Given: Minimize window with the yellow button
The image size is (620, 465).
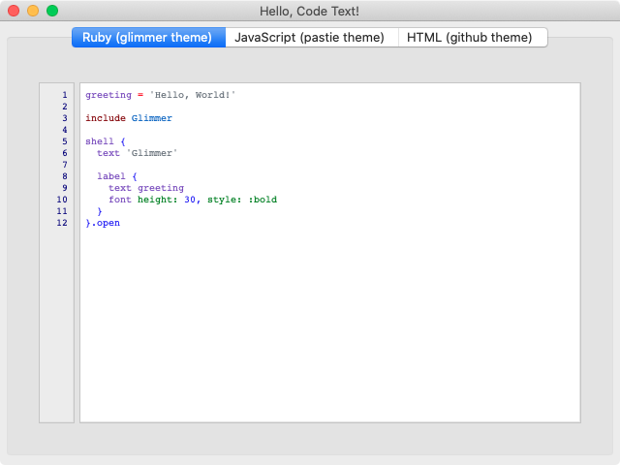Looking at the screenshot, I should click(x=33, y=11).
